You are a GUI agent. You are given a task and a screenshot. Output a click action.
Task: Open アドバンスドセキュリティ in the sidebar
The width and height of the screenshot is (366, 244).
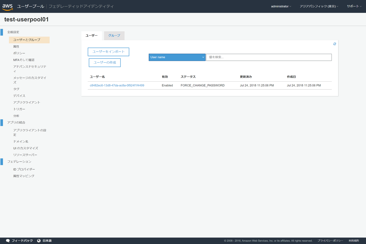tap(30, 69)
